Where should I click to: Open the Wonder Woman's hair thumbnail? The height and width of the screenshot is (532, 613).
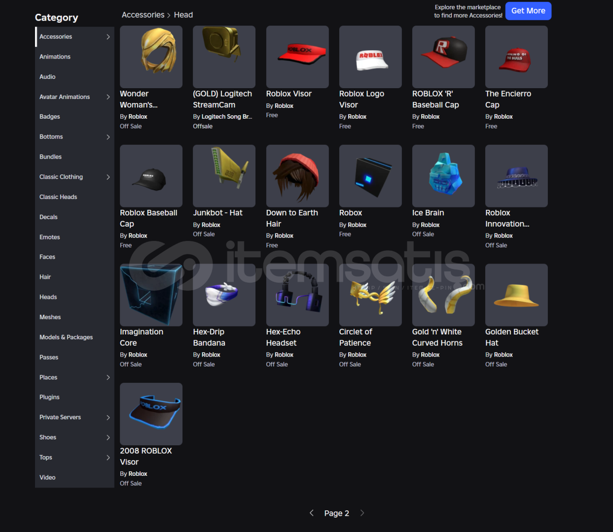[x=151, y=57]
